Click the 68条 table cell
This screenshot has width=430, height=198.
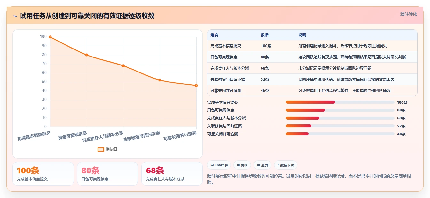(265, 68)
